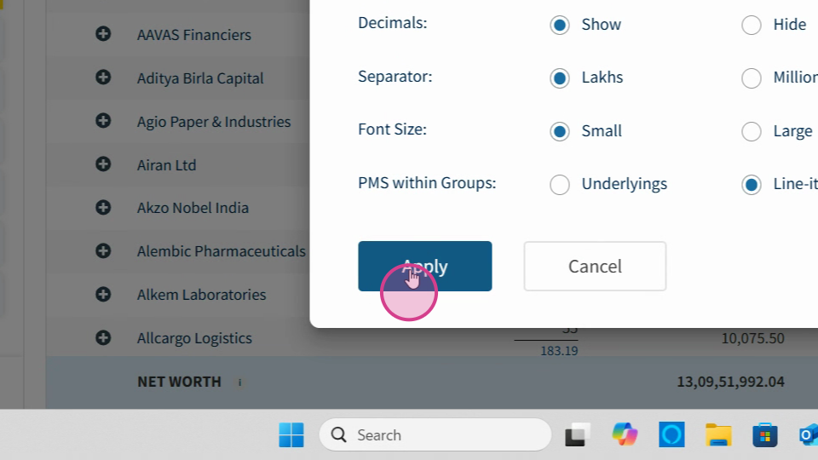Click plus icon beside Airan Ltd

pyautogui.click(x=103, y=164)
